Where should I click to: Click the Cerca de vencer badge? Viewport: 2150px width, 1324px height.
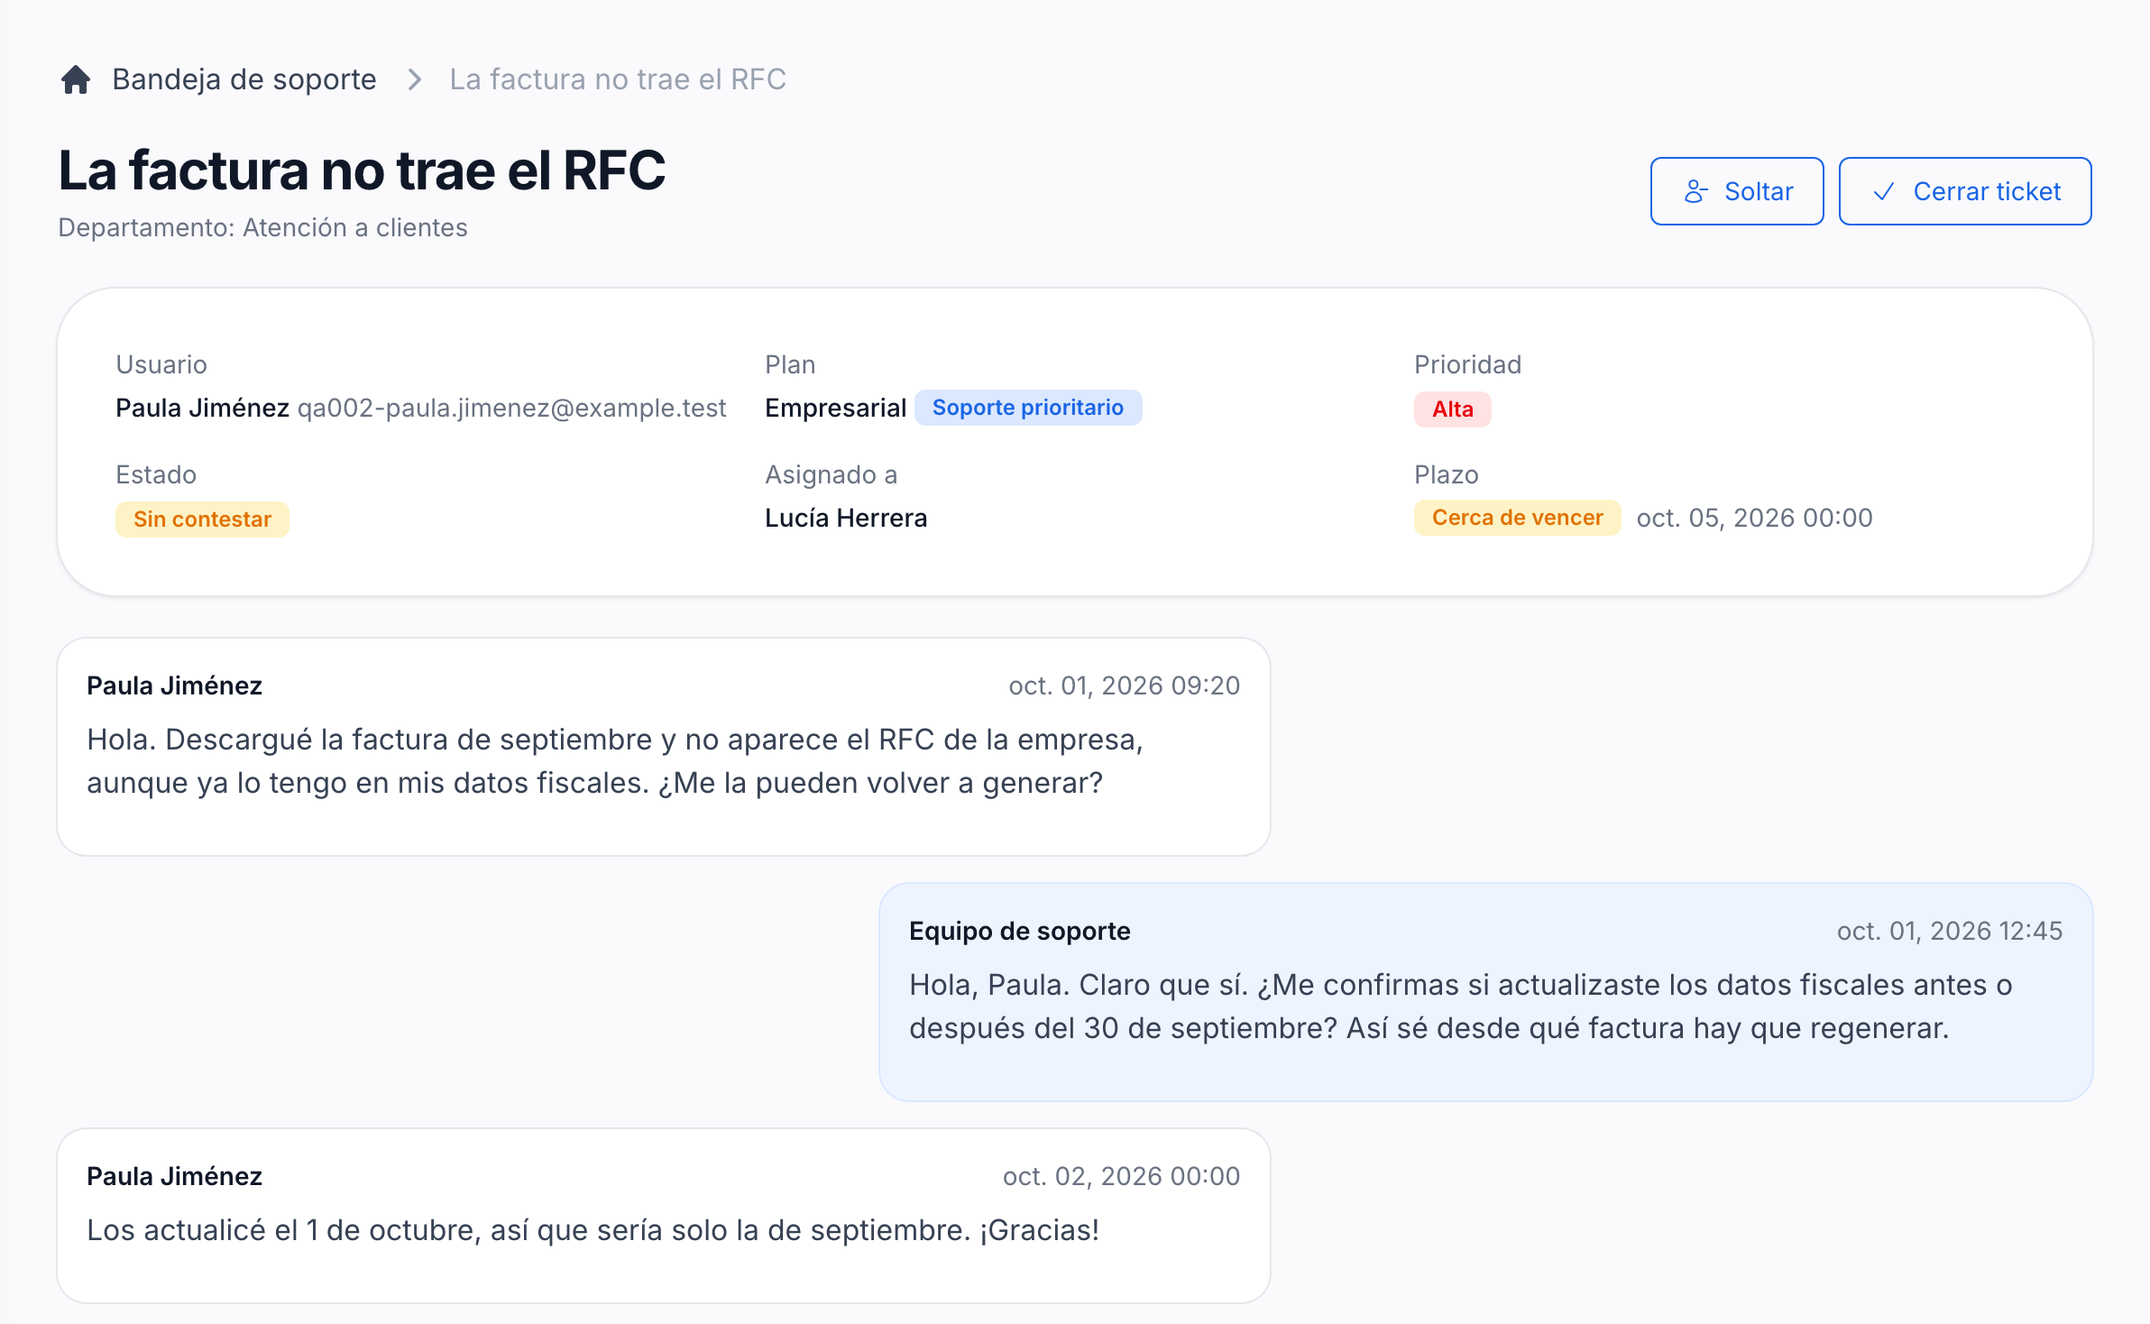point(1517,518)
